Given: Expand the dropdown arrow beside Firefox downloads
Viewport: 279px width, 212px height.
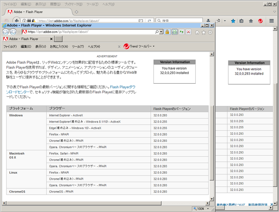Looking at the screenshot, I should point(225,21).
